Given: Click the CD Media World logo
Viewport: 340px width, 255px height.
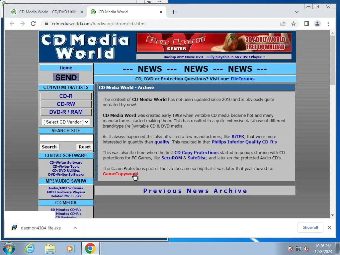Looking at the screenshot, I should coord(85,46).
